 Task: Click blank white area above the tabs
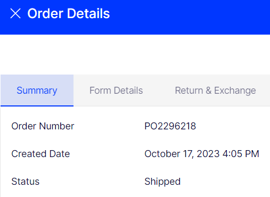point(135,54)
